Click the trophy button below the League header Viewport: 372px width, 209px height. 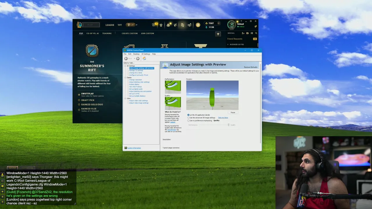(x=218, y=34)
